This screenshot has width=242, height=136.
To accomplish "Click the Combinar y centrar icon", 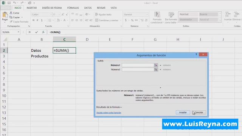I will (97, 20).
